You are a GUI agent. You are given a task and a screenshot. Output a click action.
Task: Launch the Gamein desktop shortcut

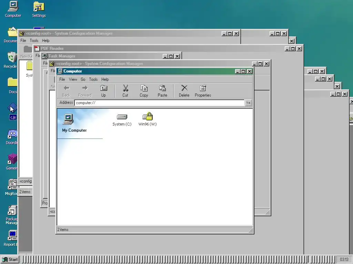[12, 162]
